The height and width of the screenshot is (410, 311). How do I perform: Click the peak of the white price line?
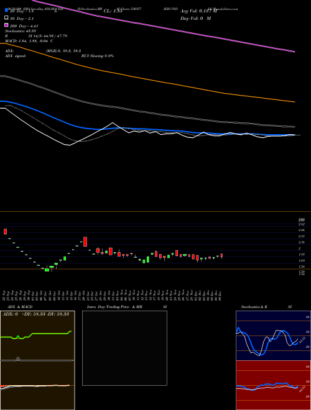[113, 122]
